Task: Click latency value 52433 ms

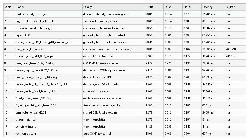Action: click(208, 77)
